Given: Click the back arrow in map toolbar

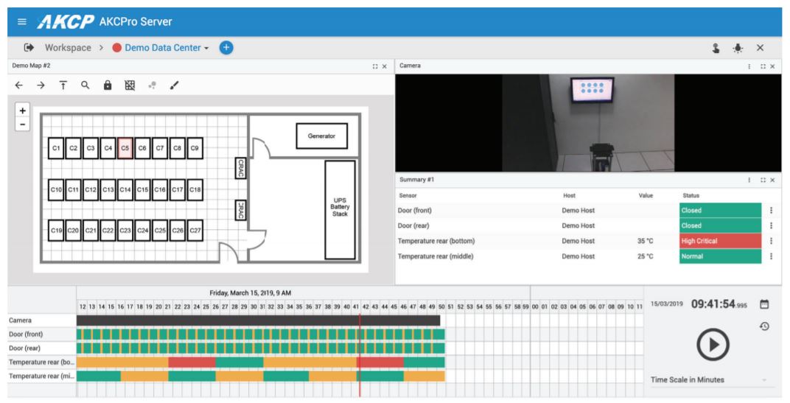Looking at the screenshot, I should click(x=19, y=85).
